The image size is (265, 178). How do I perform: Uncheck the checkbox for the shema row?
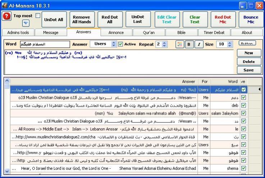click(x=243, y=168)
